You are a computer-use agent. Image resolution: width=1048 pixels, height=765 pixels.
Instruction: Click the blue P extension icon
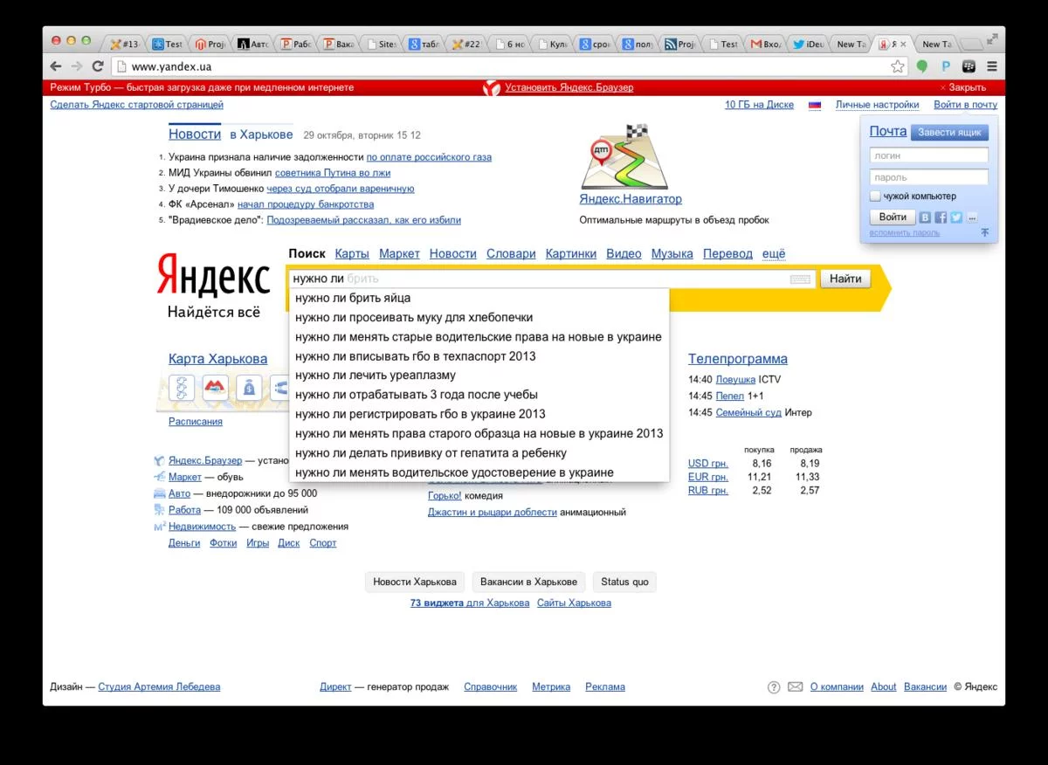[946, 66]
